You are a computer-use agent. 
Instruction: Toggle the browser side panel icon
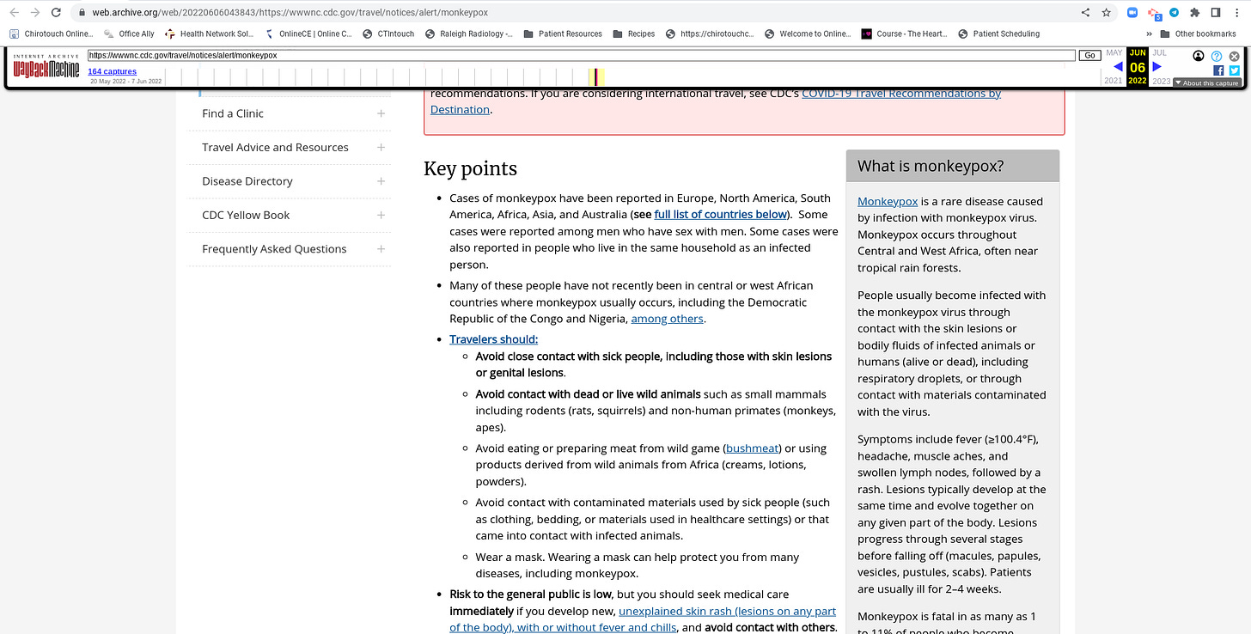(x=1216, y=13)
